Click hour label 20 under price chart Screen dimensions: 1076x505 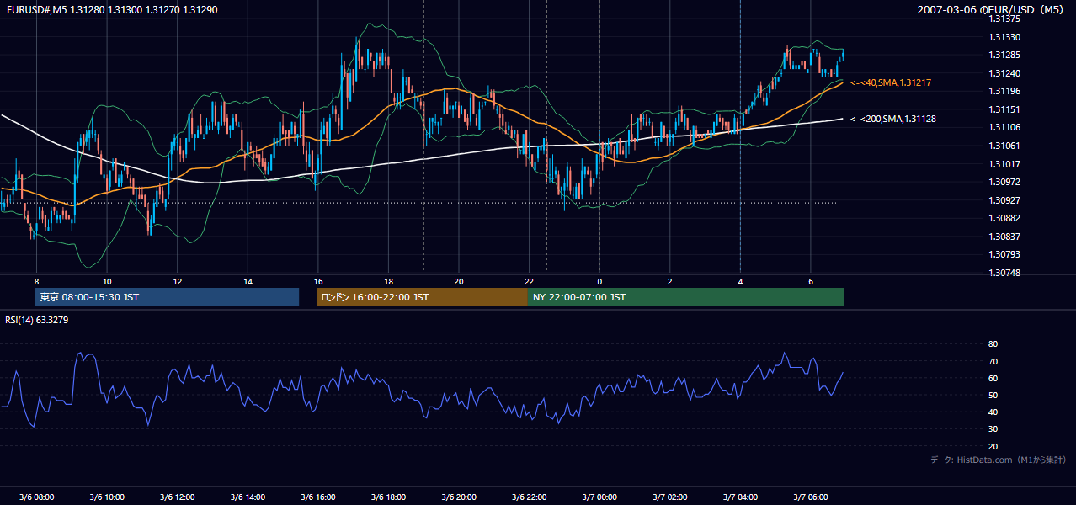pyautogui.click(x=459, y=281)
